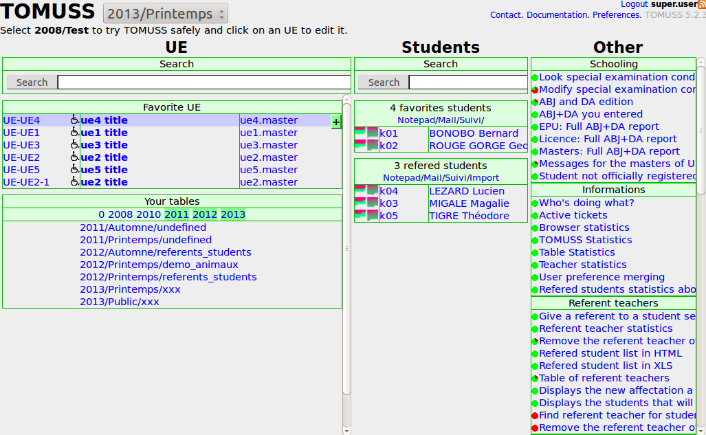Click the Logout link
706x435 pixels.
click(x=634, y=3)
